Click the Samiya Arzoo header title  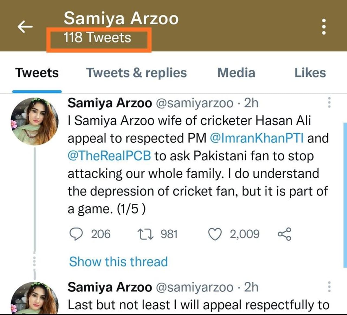click(x=121, y=18)
